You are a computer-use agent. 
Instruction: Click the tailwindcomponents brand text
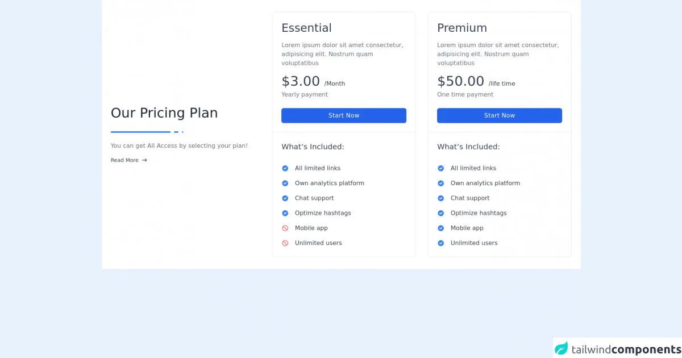(626, 349)
